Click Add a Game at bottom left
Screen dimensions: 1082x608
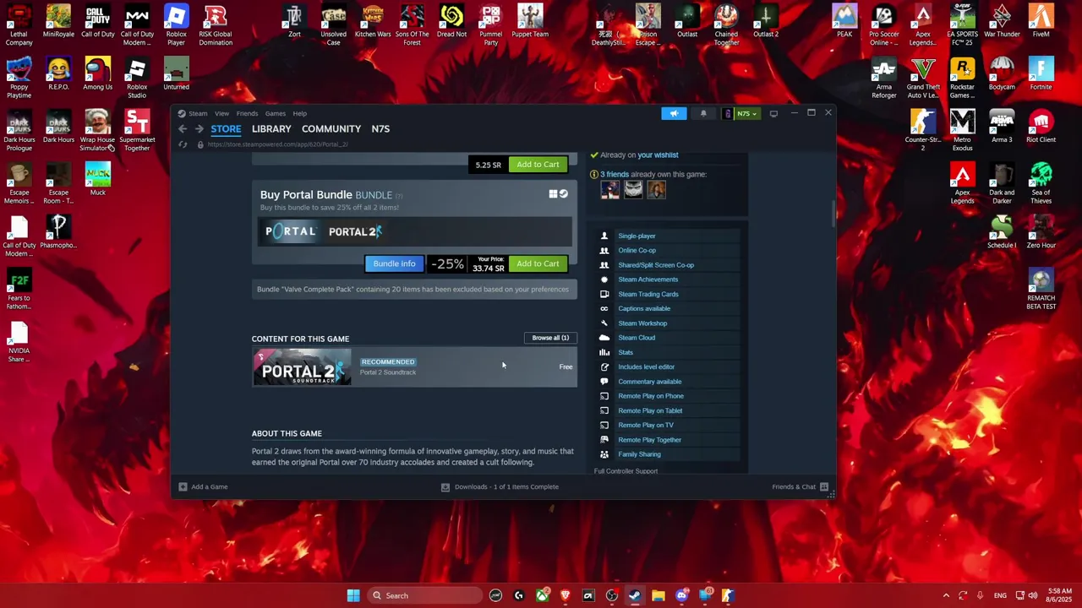tap(203, 487)
